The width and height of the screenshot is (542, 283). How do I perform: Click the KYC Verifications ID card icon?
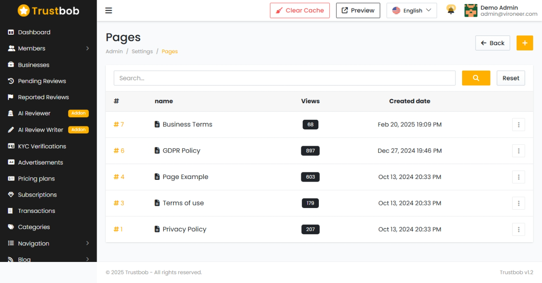click(11, 146)
